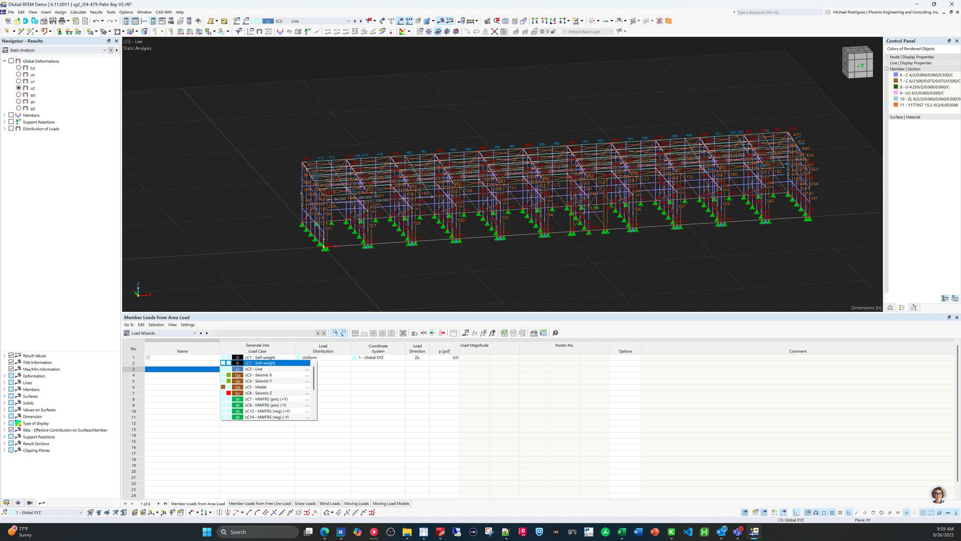Screen dimensions: 961x541
Task: Select the uz deformation radio button
Action: (19, 88)
